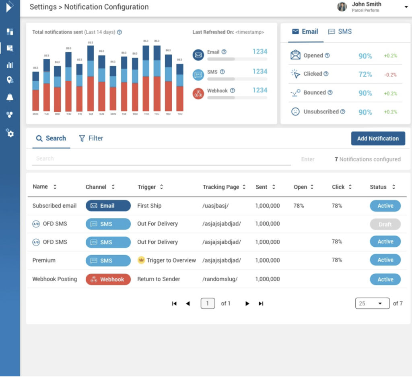412x384 pixels.
Task: Click the opened envelope icon
Action: (x=295, y=55)
